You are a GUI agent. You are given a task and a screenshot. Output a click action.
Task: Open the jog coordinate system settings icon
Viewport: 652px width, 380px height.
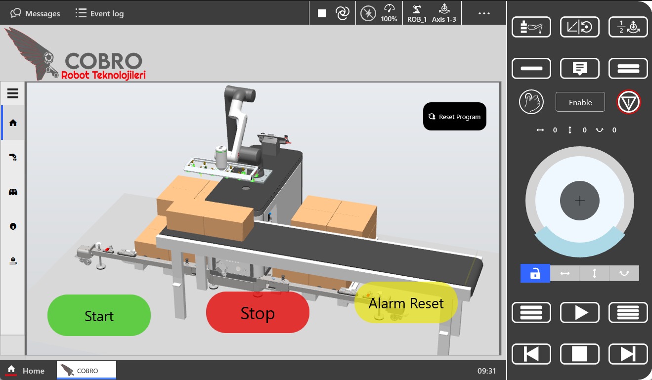(579, 27)
